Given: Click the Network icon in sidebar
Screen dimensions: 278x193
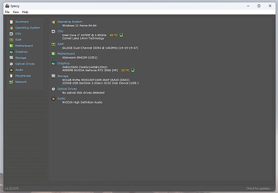Looking at the screenshot, I should tap(11, 82).
